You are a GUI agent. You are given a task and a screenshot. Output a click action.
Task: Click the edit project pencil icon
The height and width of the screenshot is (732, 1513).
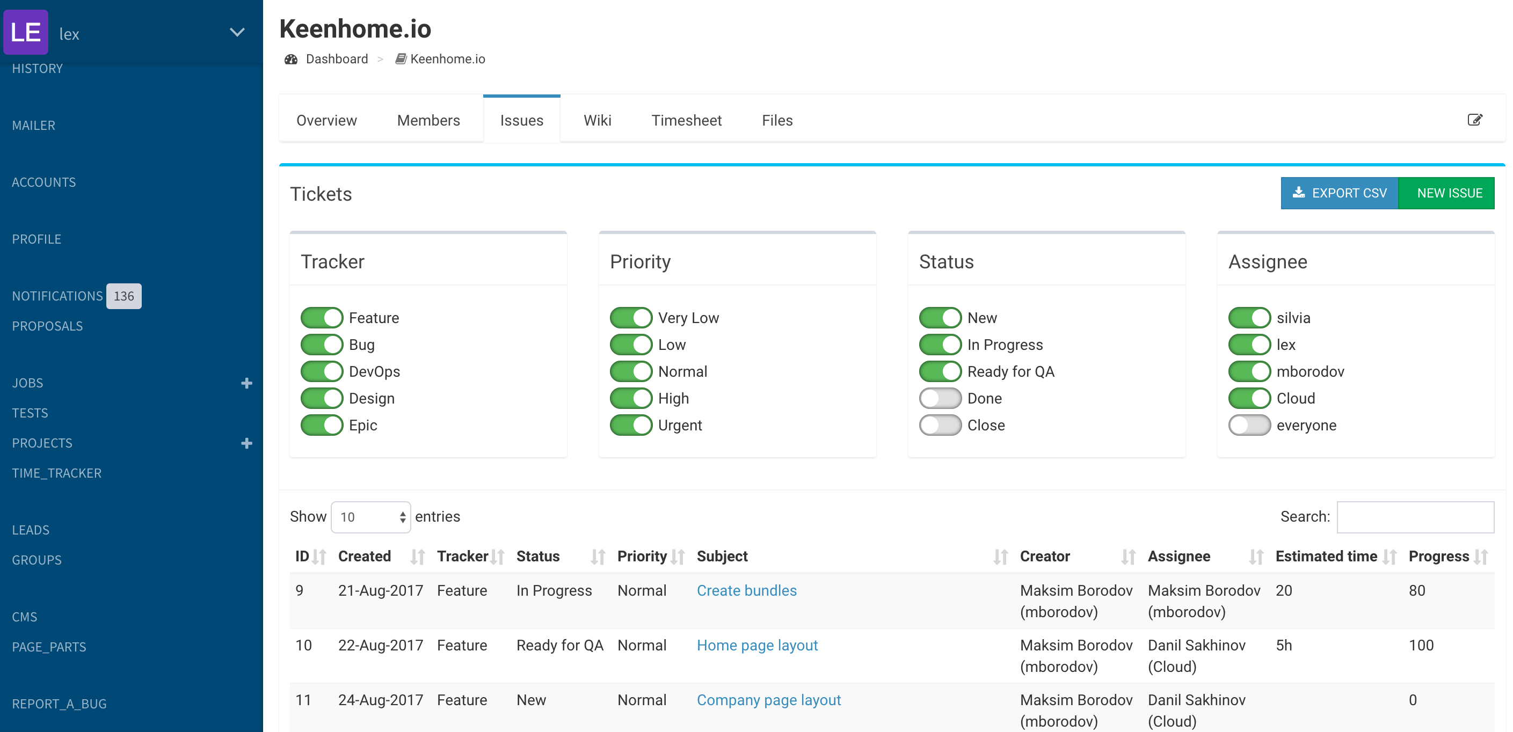(x=1475, y=120)
